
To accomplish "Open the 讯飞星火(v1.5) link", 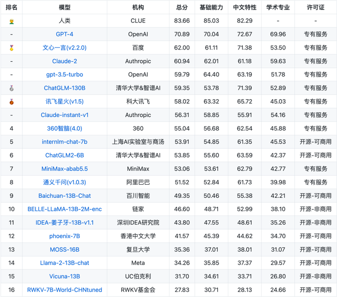I will tap(65, 101).
